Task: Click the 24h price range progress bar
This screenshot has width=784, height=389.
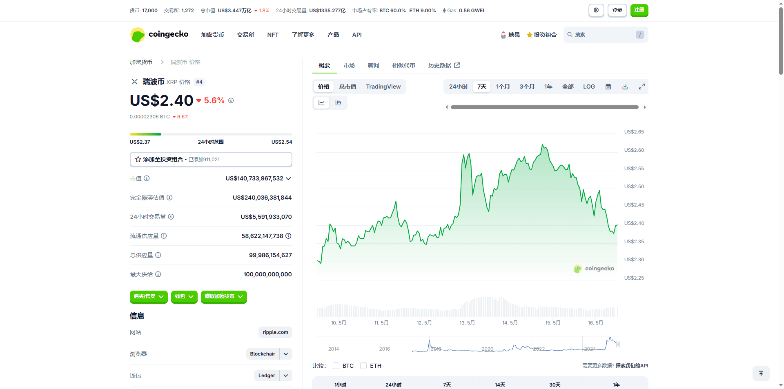Action: (x=211, y=134)
